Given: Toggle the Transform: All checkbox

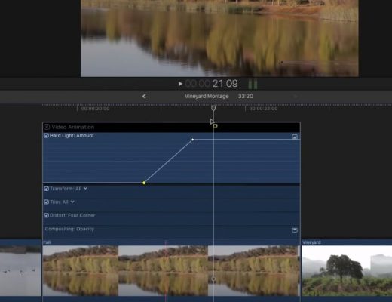Looking at the screenshot, I should click(x=46, y=189).
